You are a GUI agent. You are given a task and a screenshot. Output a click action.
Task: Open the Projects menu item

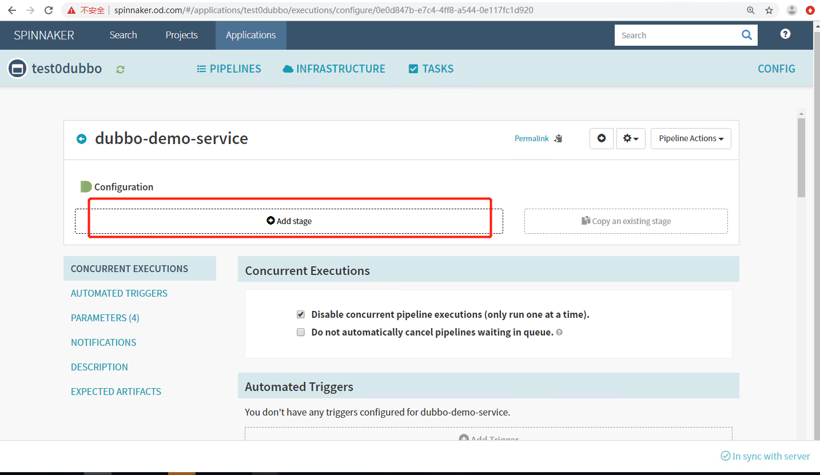(181, 35)
